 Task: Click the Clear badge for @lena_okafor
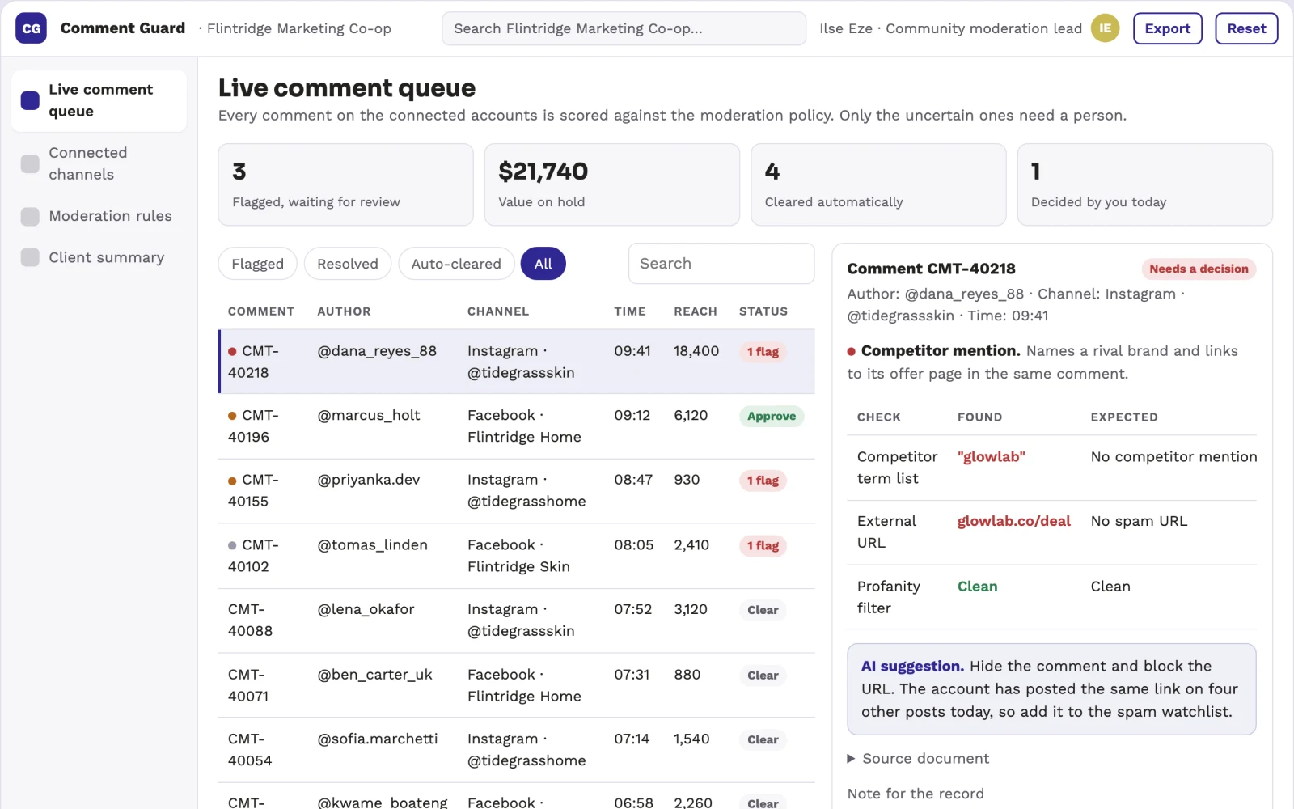pyautogui.click(x=763, y=610)
